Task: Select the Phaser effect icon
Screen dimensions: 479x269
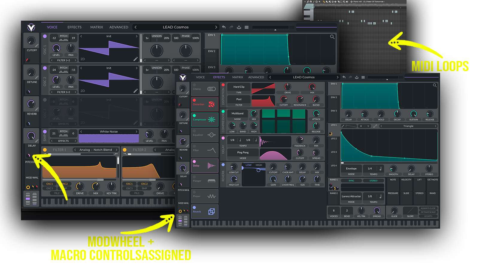Action: click(211, 196)
